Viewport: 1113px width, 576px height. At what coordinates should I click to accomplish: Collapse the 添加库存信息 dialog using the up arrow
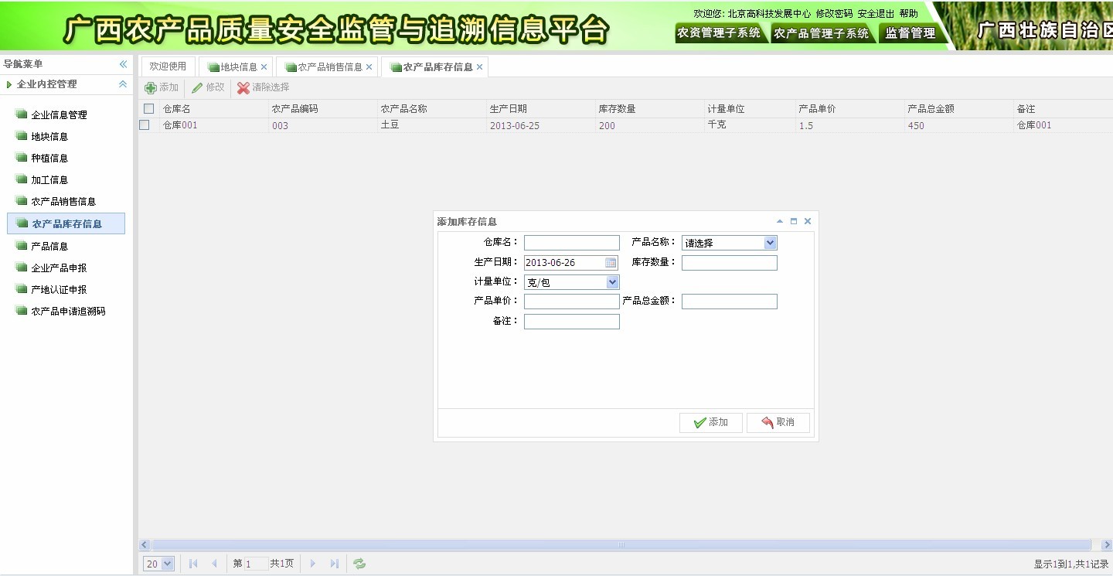780,221
